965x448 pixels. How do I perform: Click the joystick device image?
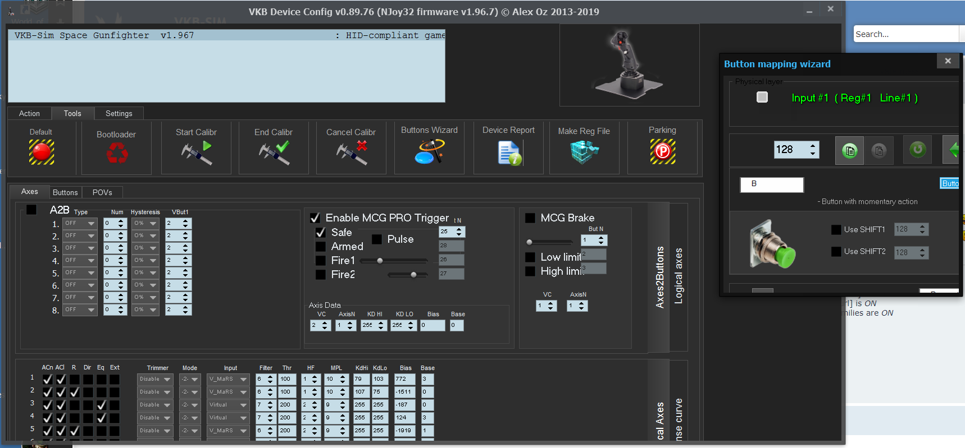(x=629, y=64)
